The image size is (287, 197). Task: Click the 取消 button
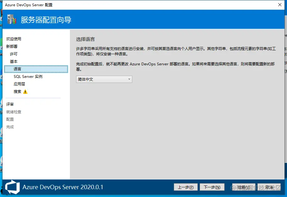pos(269,187)
